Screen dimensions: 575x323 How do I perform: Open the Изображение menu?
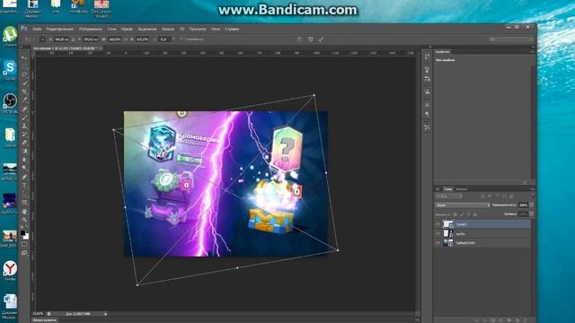click(x=91, y=29)
